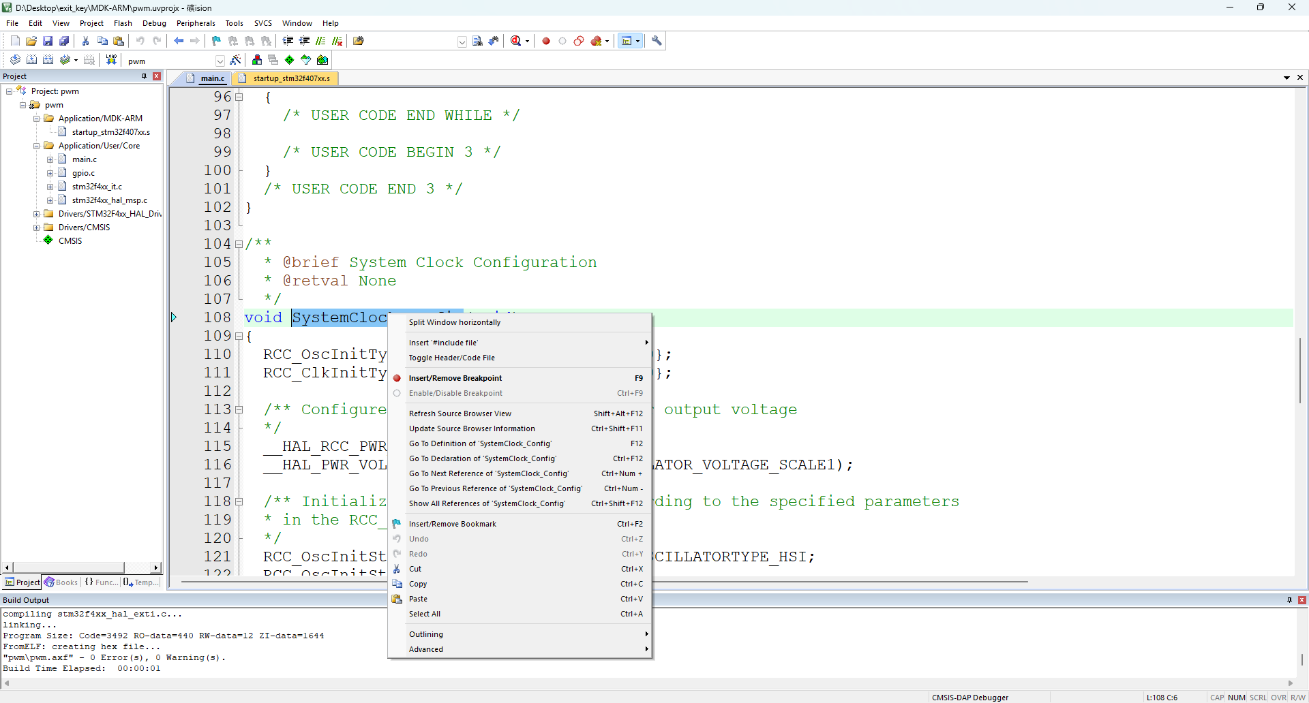The image size is (1309, 703).
Task: Start the debug session icon
Action: 516,41
